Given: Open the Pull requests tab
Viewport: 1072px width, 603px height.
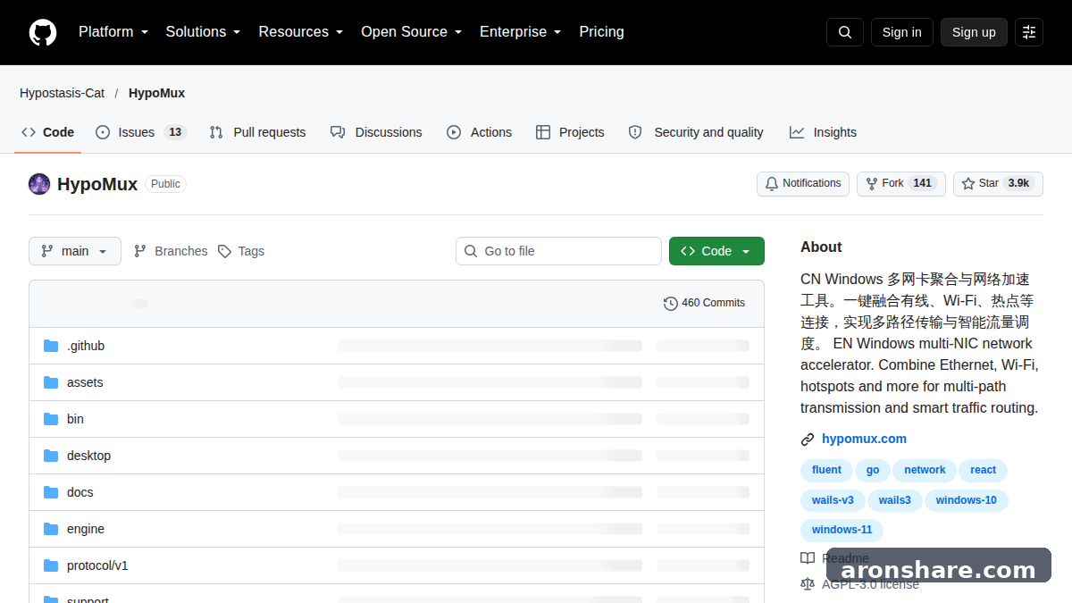Looking at the screenshot, I should [x=257, y=132].
